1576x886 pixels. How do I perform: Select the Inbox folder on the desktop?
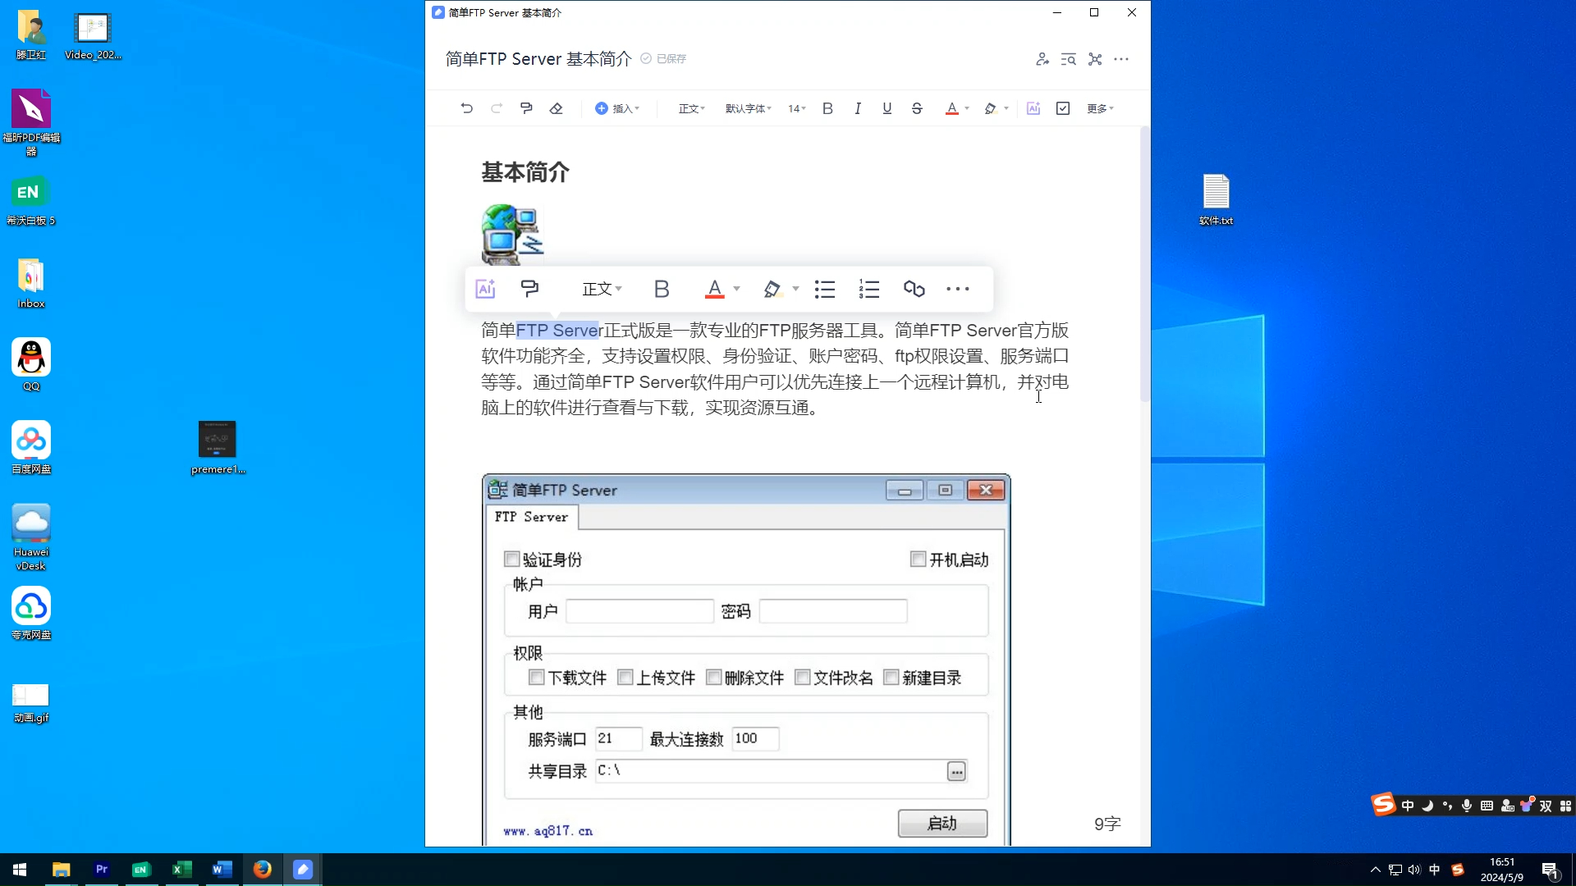(31, 284)
